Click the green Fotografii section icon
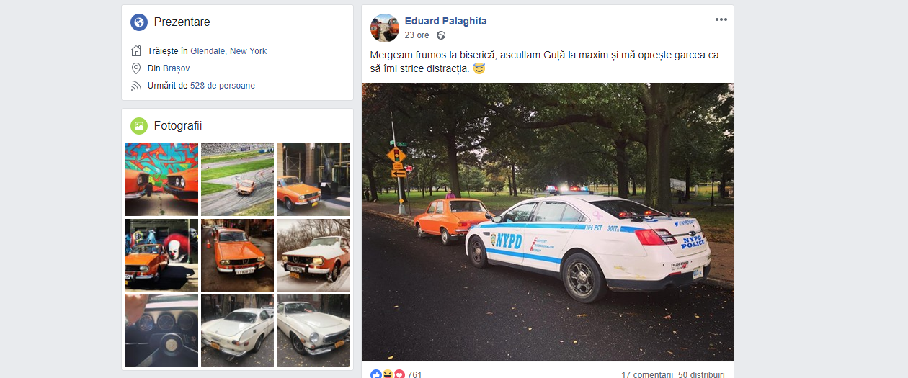Image resolution: width=908 pixels, height=378 pixels. click(x=139, y=126)
